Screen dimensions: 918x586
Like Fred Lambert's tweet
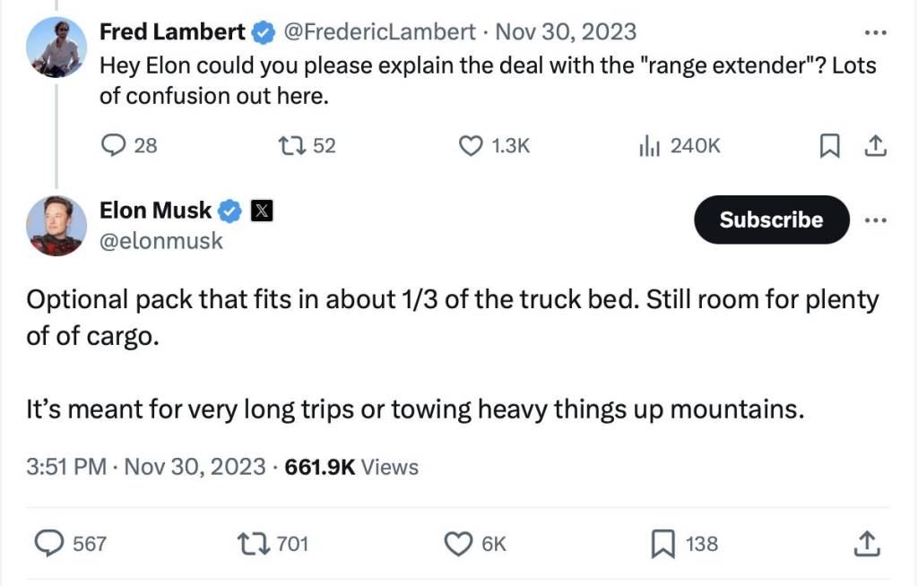471,145
